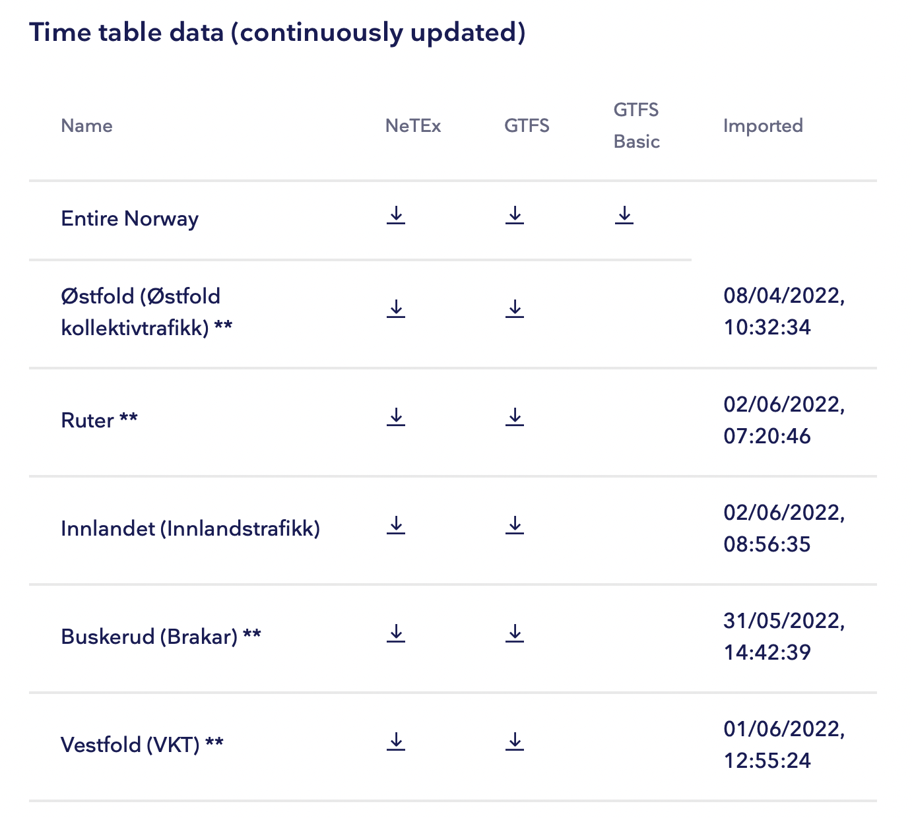The image size is (912, 818).
Task: Download Ruter GTFS timetable
Action: click(x=515, y=417)
